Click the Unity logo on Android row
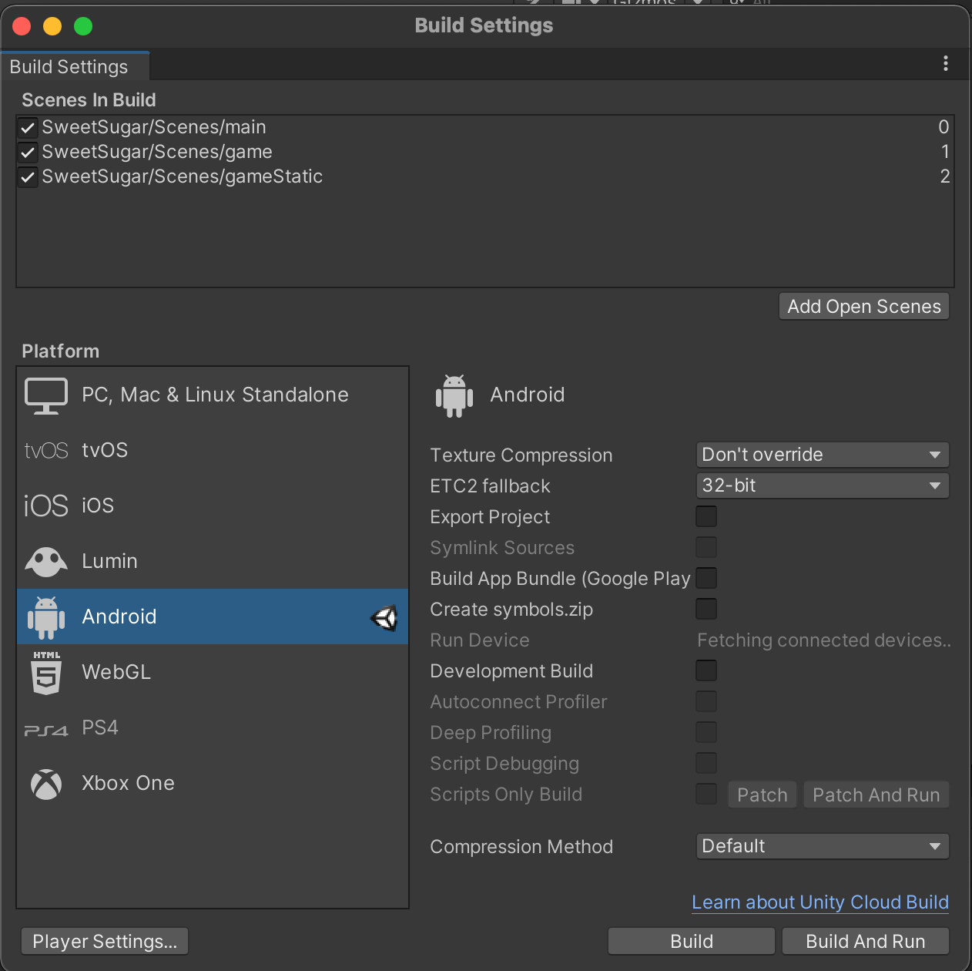This screenshot has height=971, width=972. pyautogui.click(x=384, y=617)
